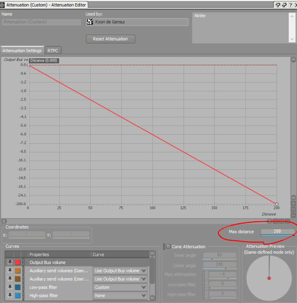
Task: Open the Low-pass filter Custom curve dropdown
Action: click(x=120, y=287)
